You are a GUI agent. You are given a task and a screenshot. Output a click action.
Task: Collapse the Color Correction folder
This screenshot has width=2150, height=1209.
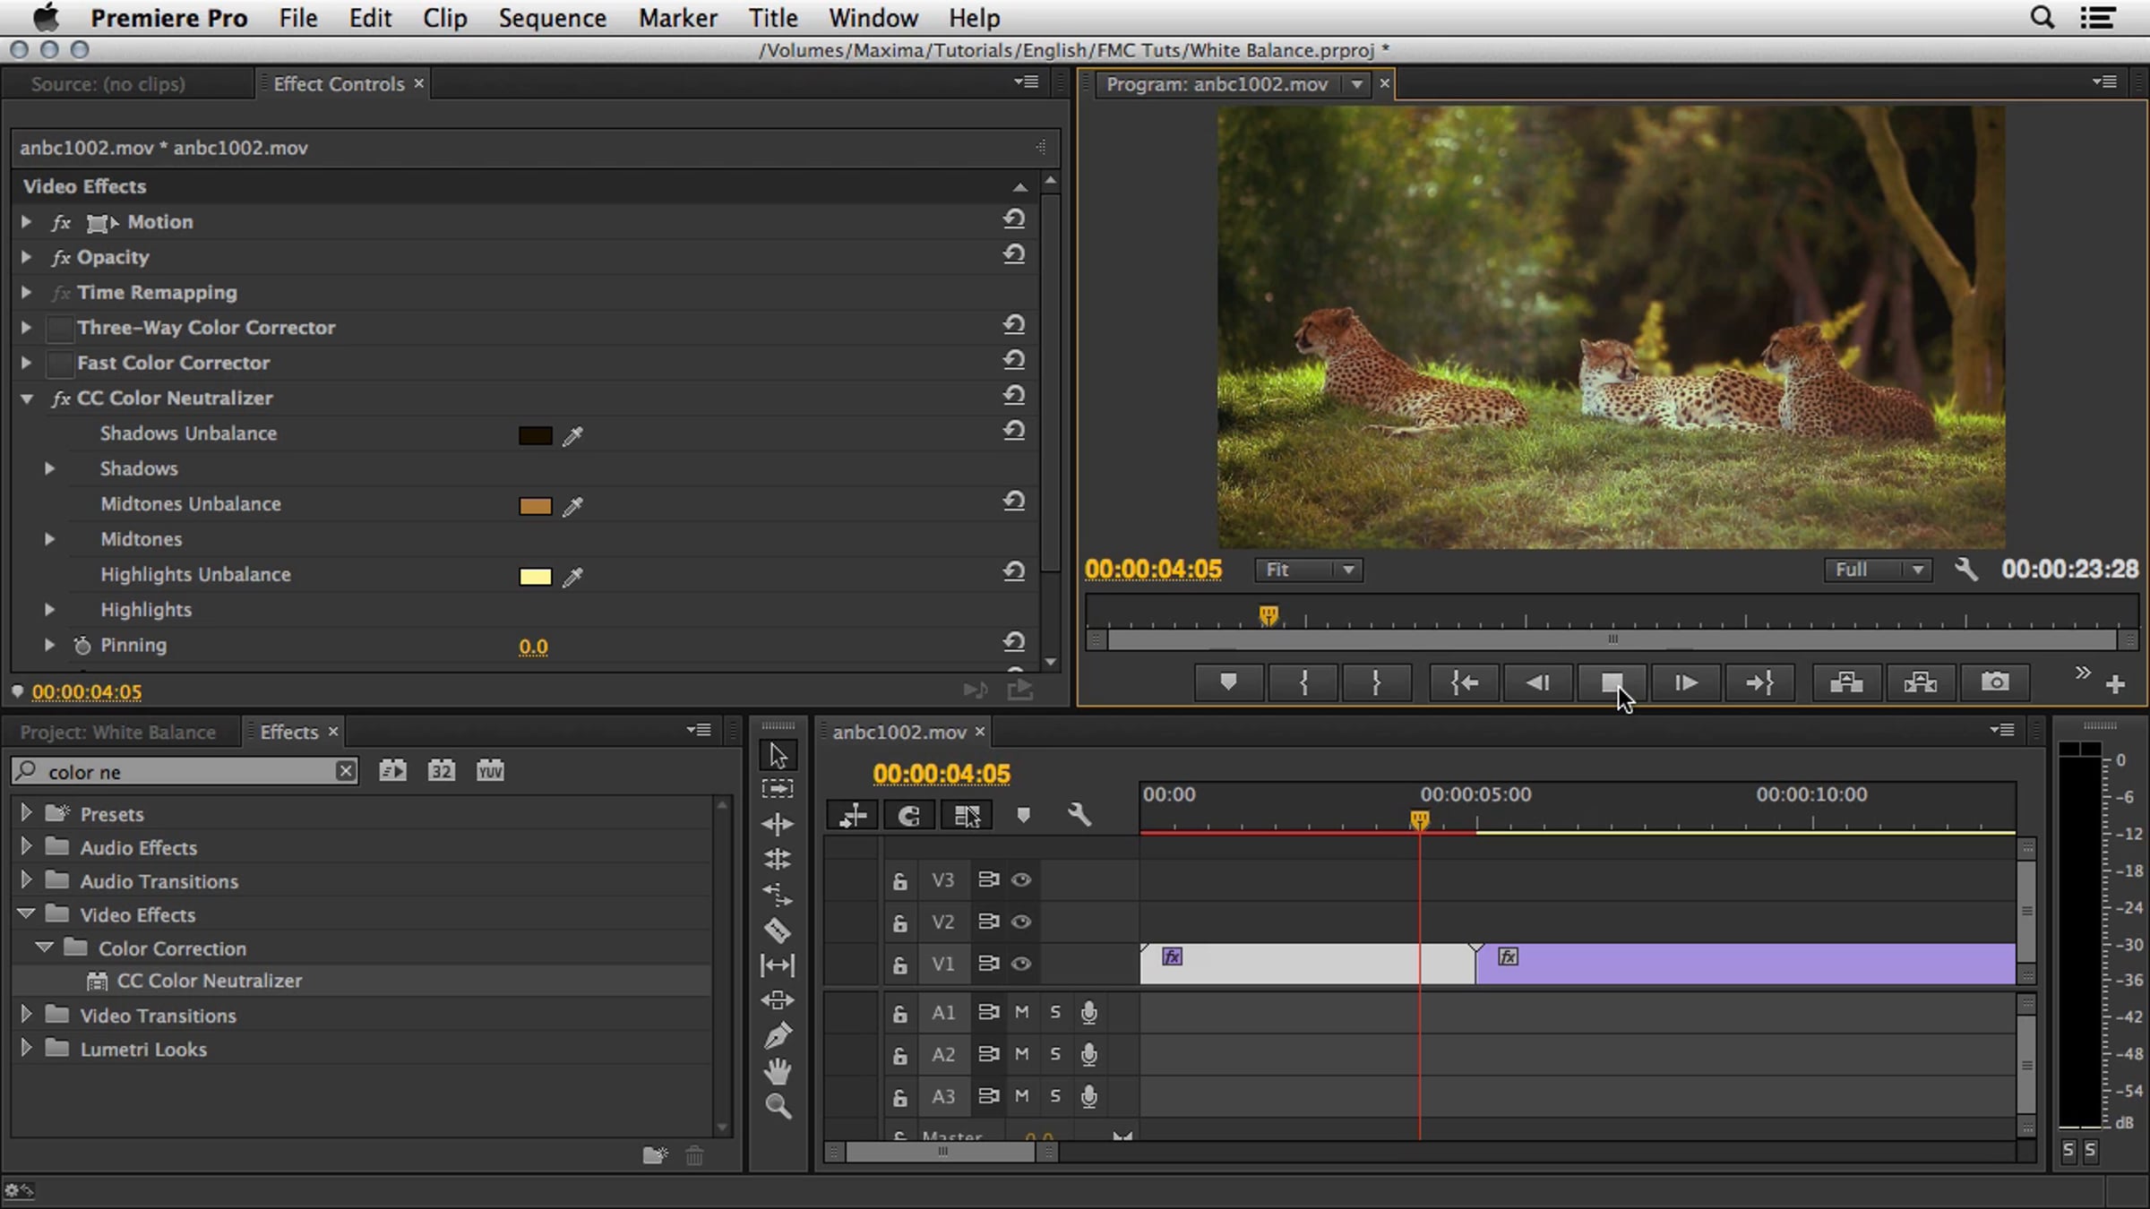point(44,947)
